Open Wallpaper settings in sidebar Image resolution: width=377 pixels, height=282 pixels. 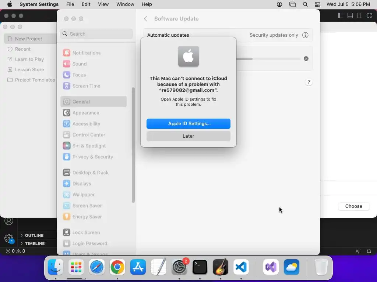coord(94,195)
